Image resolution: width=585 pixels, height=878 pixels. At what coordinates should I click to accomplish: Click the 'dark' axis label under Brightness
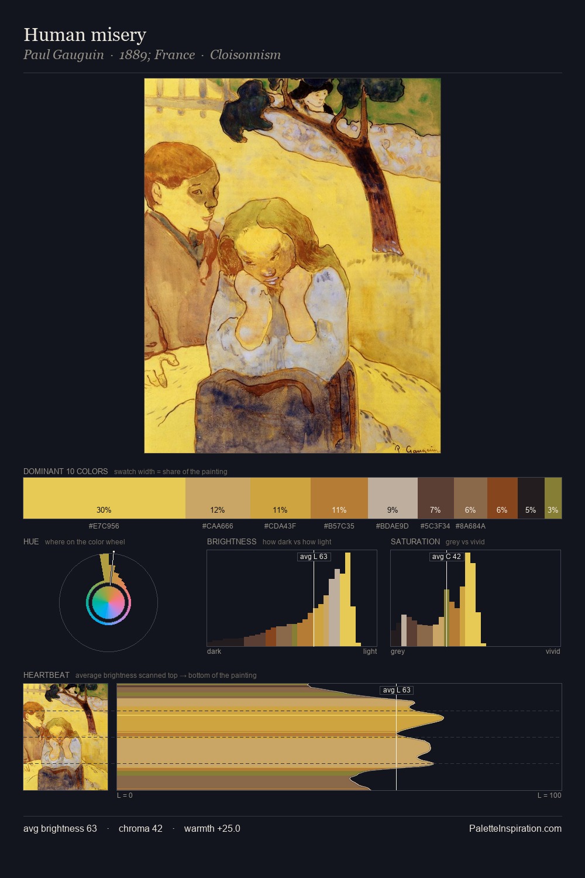(x=214, y=651)
